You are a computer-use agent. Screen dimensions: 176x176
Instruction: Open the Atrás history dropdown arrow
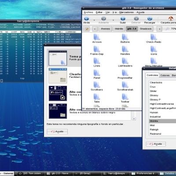pos(94,20)
